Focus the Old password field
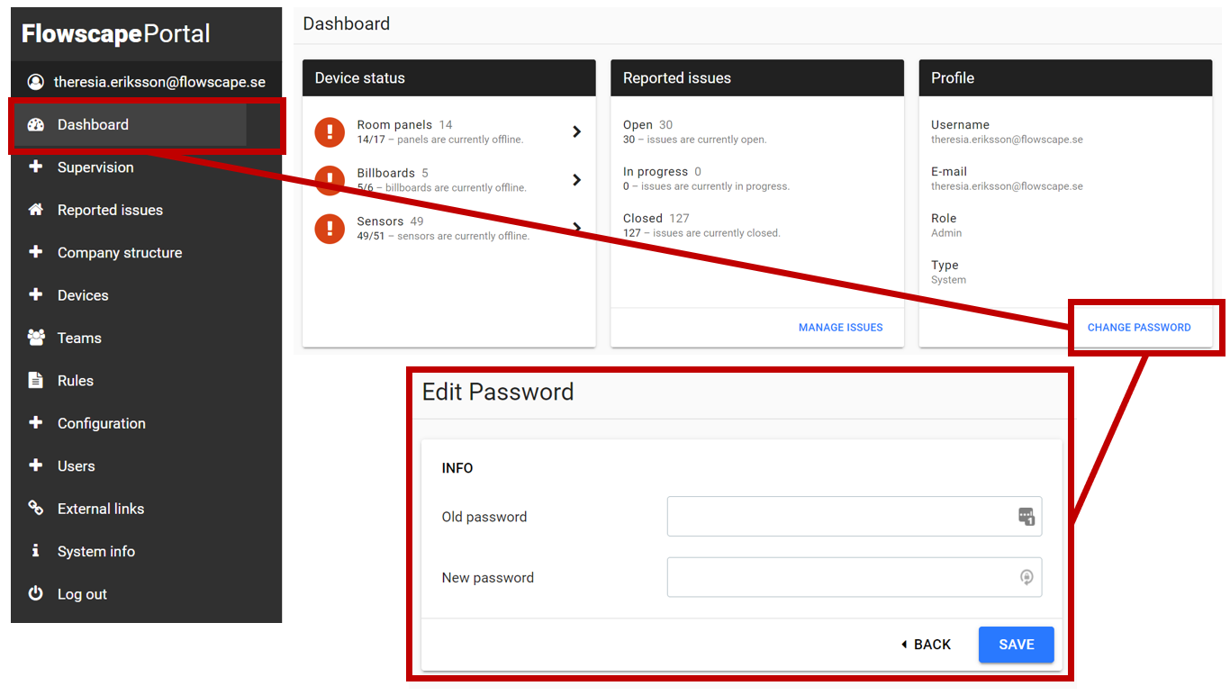Screen dimensions: 1230x695 (855, 517)
